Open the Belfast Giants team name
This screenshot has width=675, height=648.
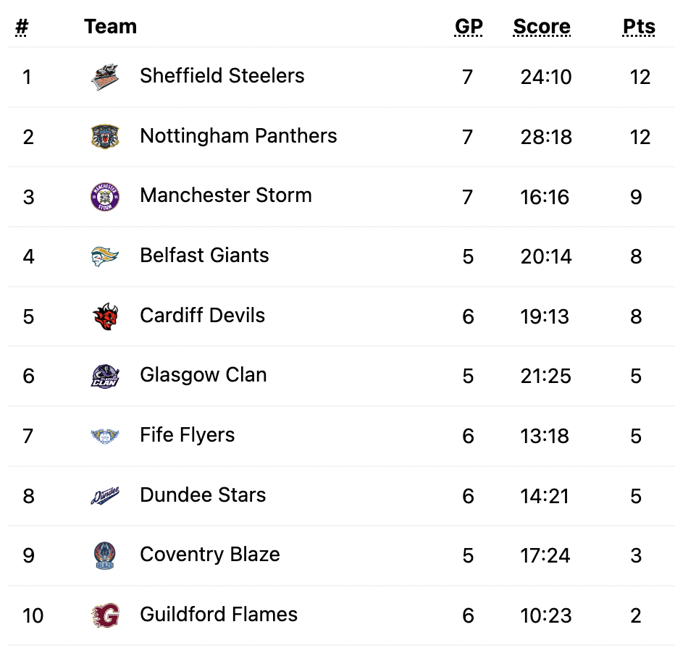pyautogui.click(x=204, y=255)
